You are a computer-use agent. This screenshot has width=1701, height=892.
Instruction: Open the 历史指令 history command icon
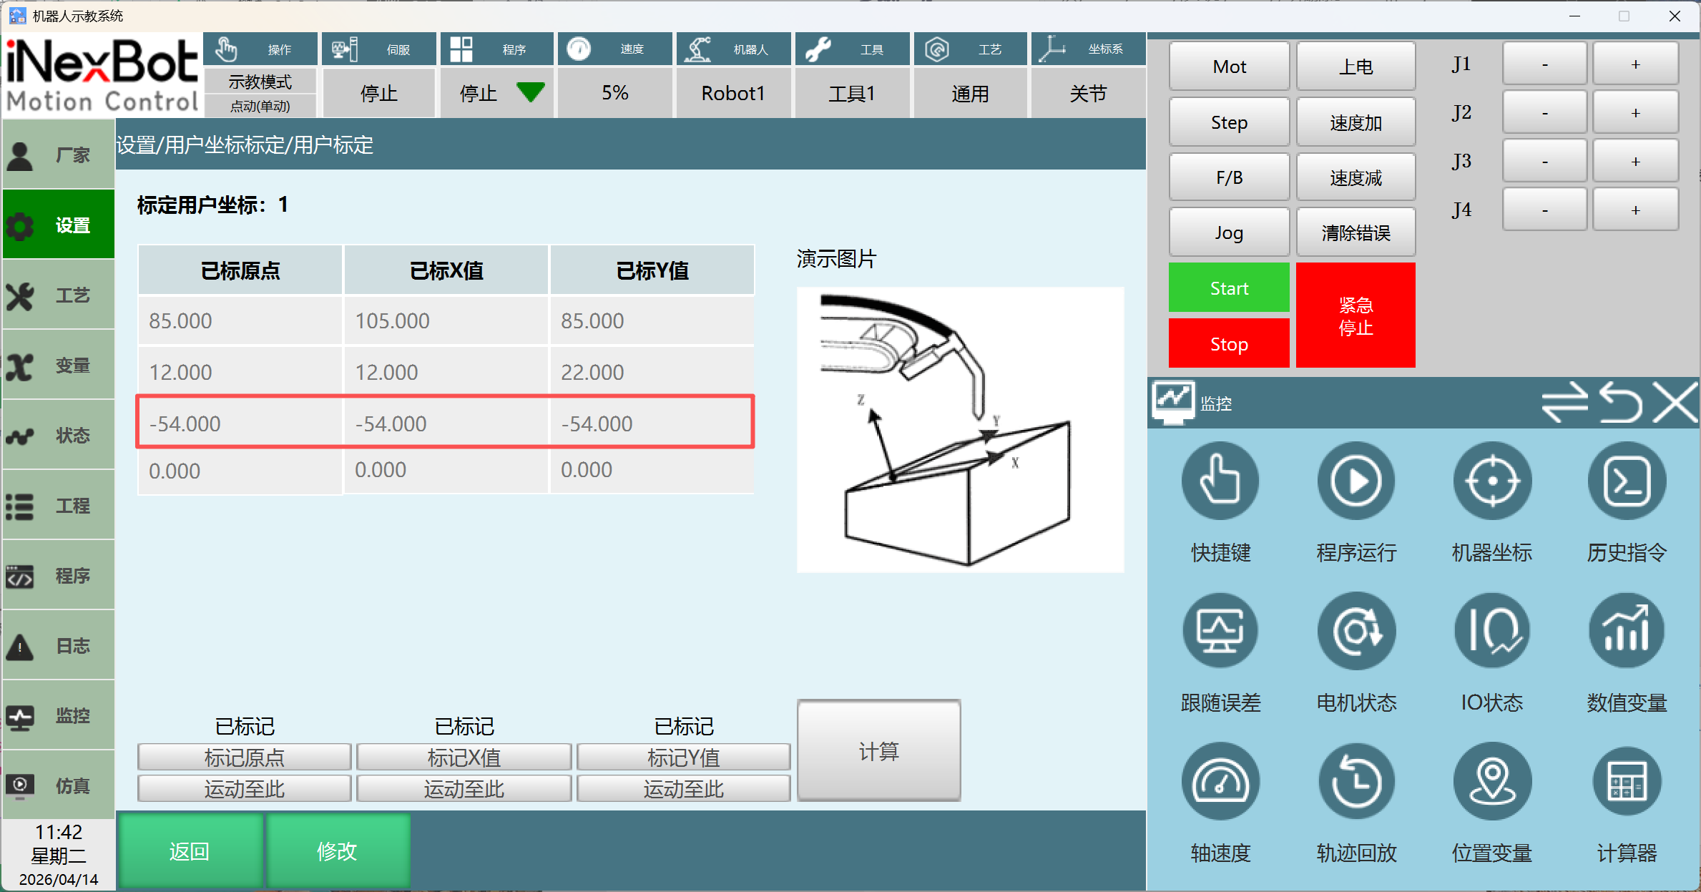pos(1627,481)
